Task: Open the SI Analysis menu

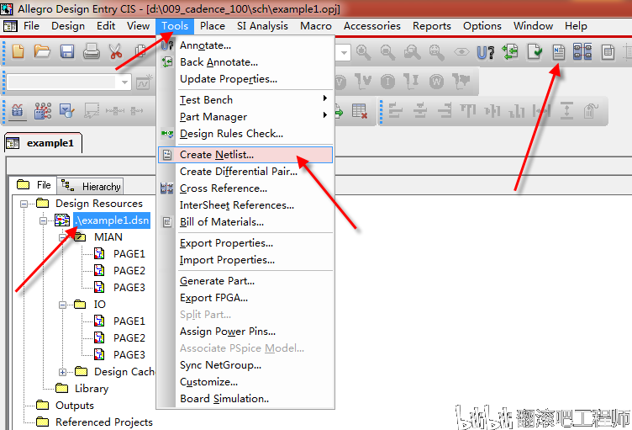Action: click(x=262, y=26)
